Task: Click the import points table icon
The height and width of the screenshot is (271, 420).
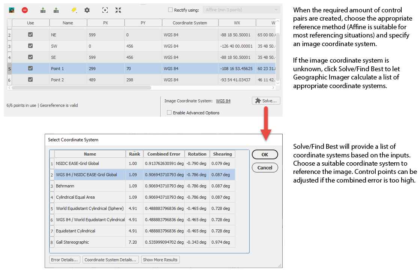Action: pyautogui.click(x=43, y=10)
